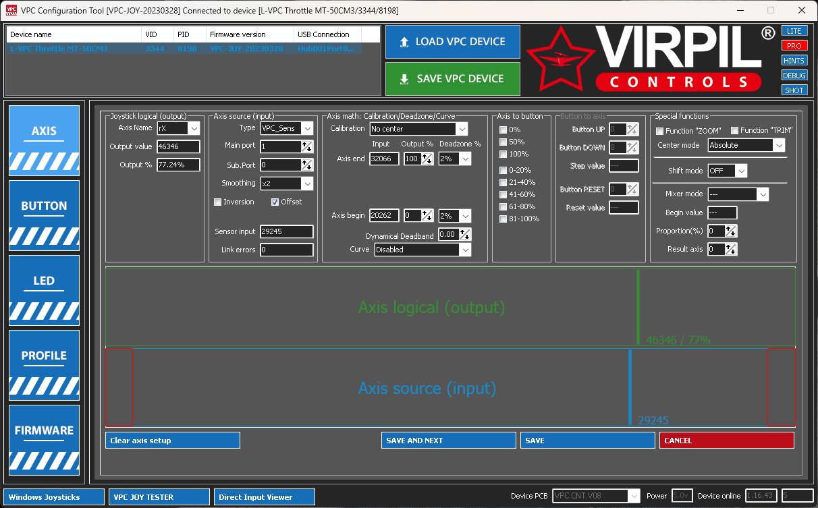Click the Begin value field
This screenshot has height=508, width=818.
pos(722,213)
